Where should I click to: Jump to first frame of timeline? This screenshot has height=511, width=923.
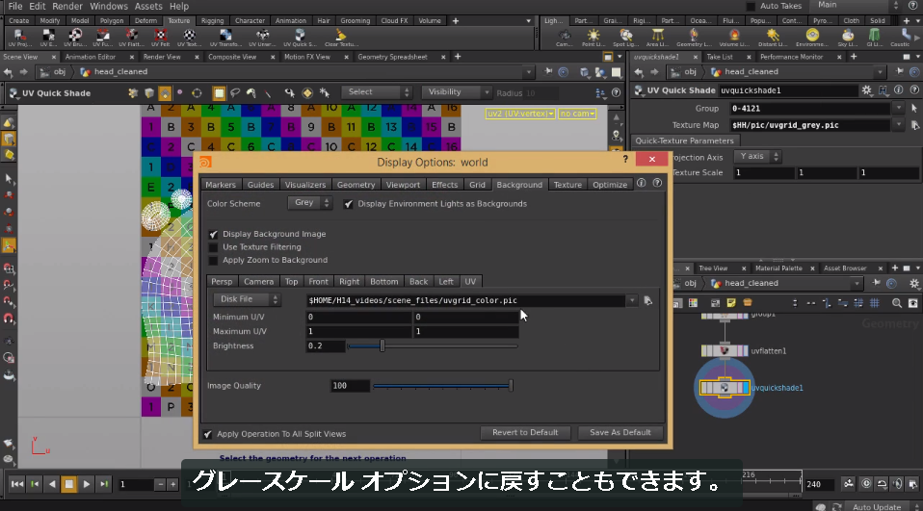coord(17,484)
